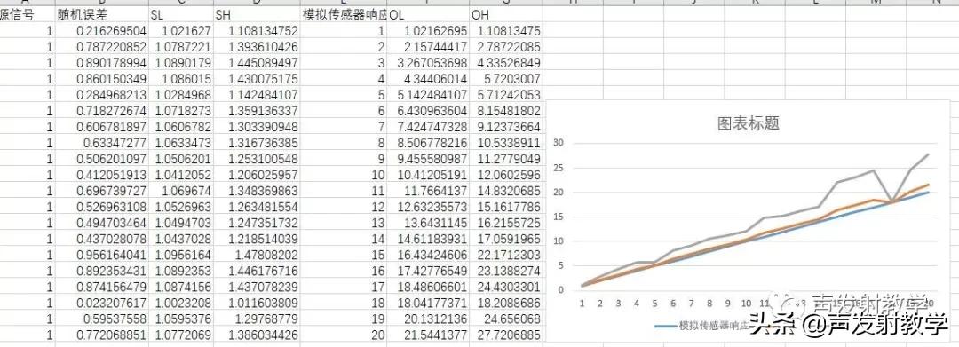Image resolution: width=959 pixels, height=347 pixels.
Task: Select OL value 1.02162695
Action: (x=428, y=30)
